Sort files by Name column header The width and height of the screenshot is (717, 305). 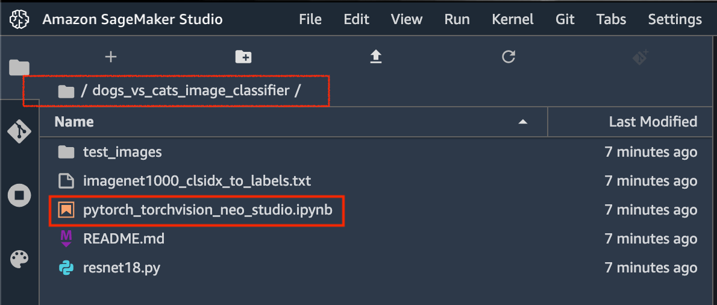tap(74, 122)
